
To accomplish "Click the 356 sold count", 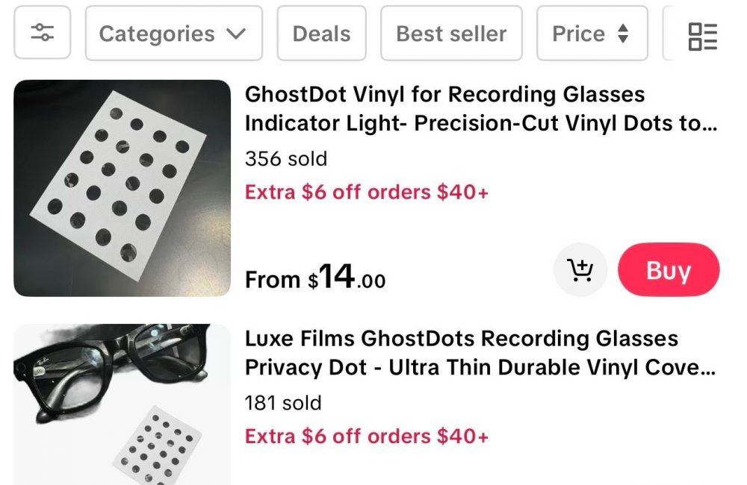I will pyautogui.click(x=285, y=159).
